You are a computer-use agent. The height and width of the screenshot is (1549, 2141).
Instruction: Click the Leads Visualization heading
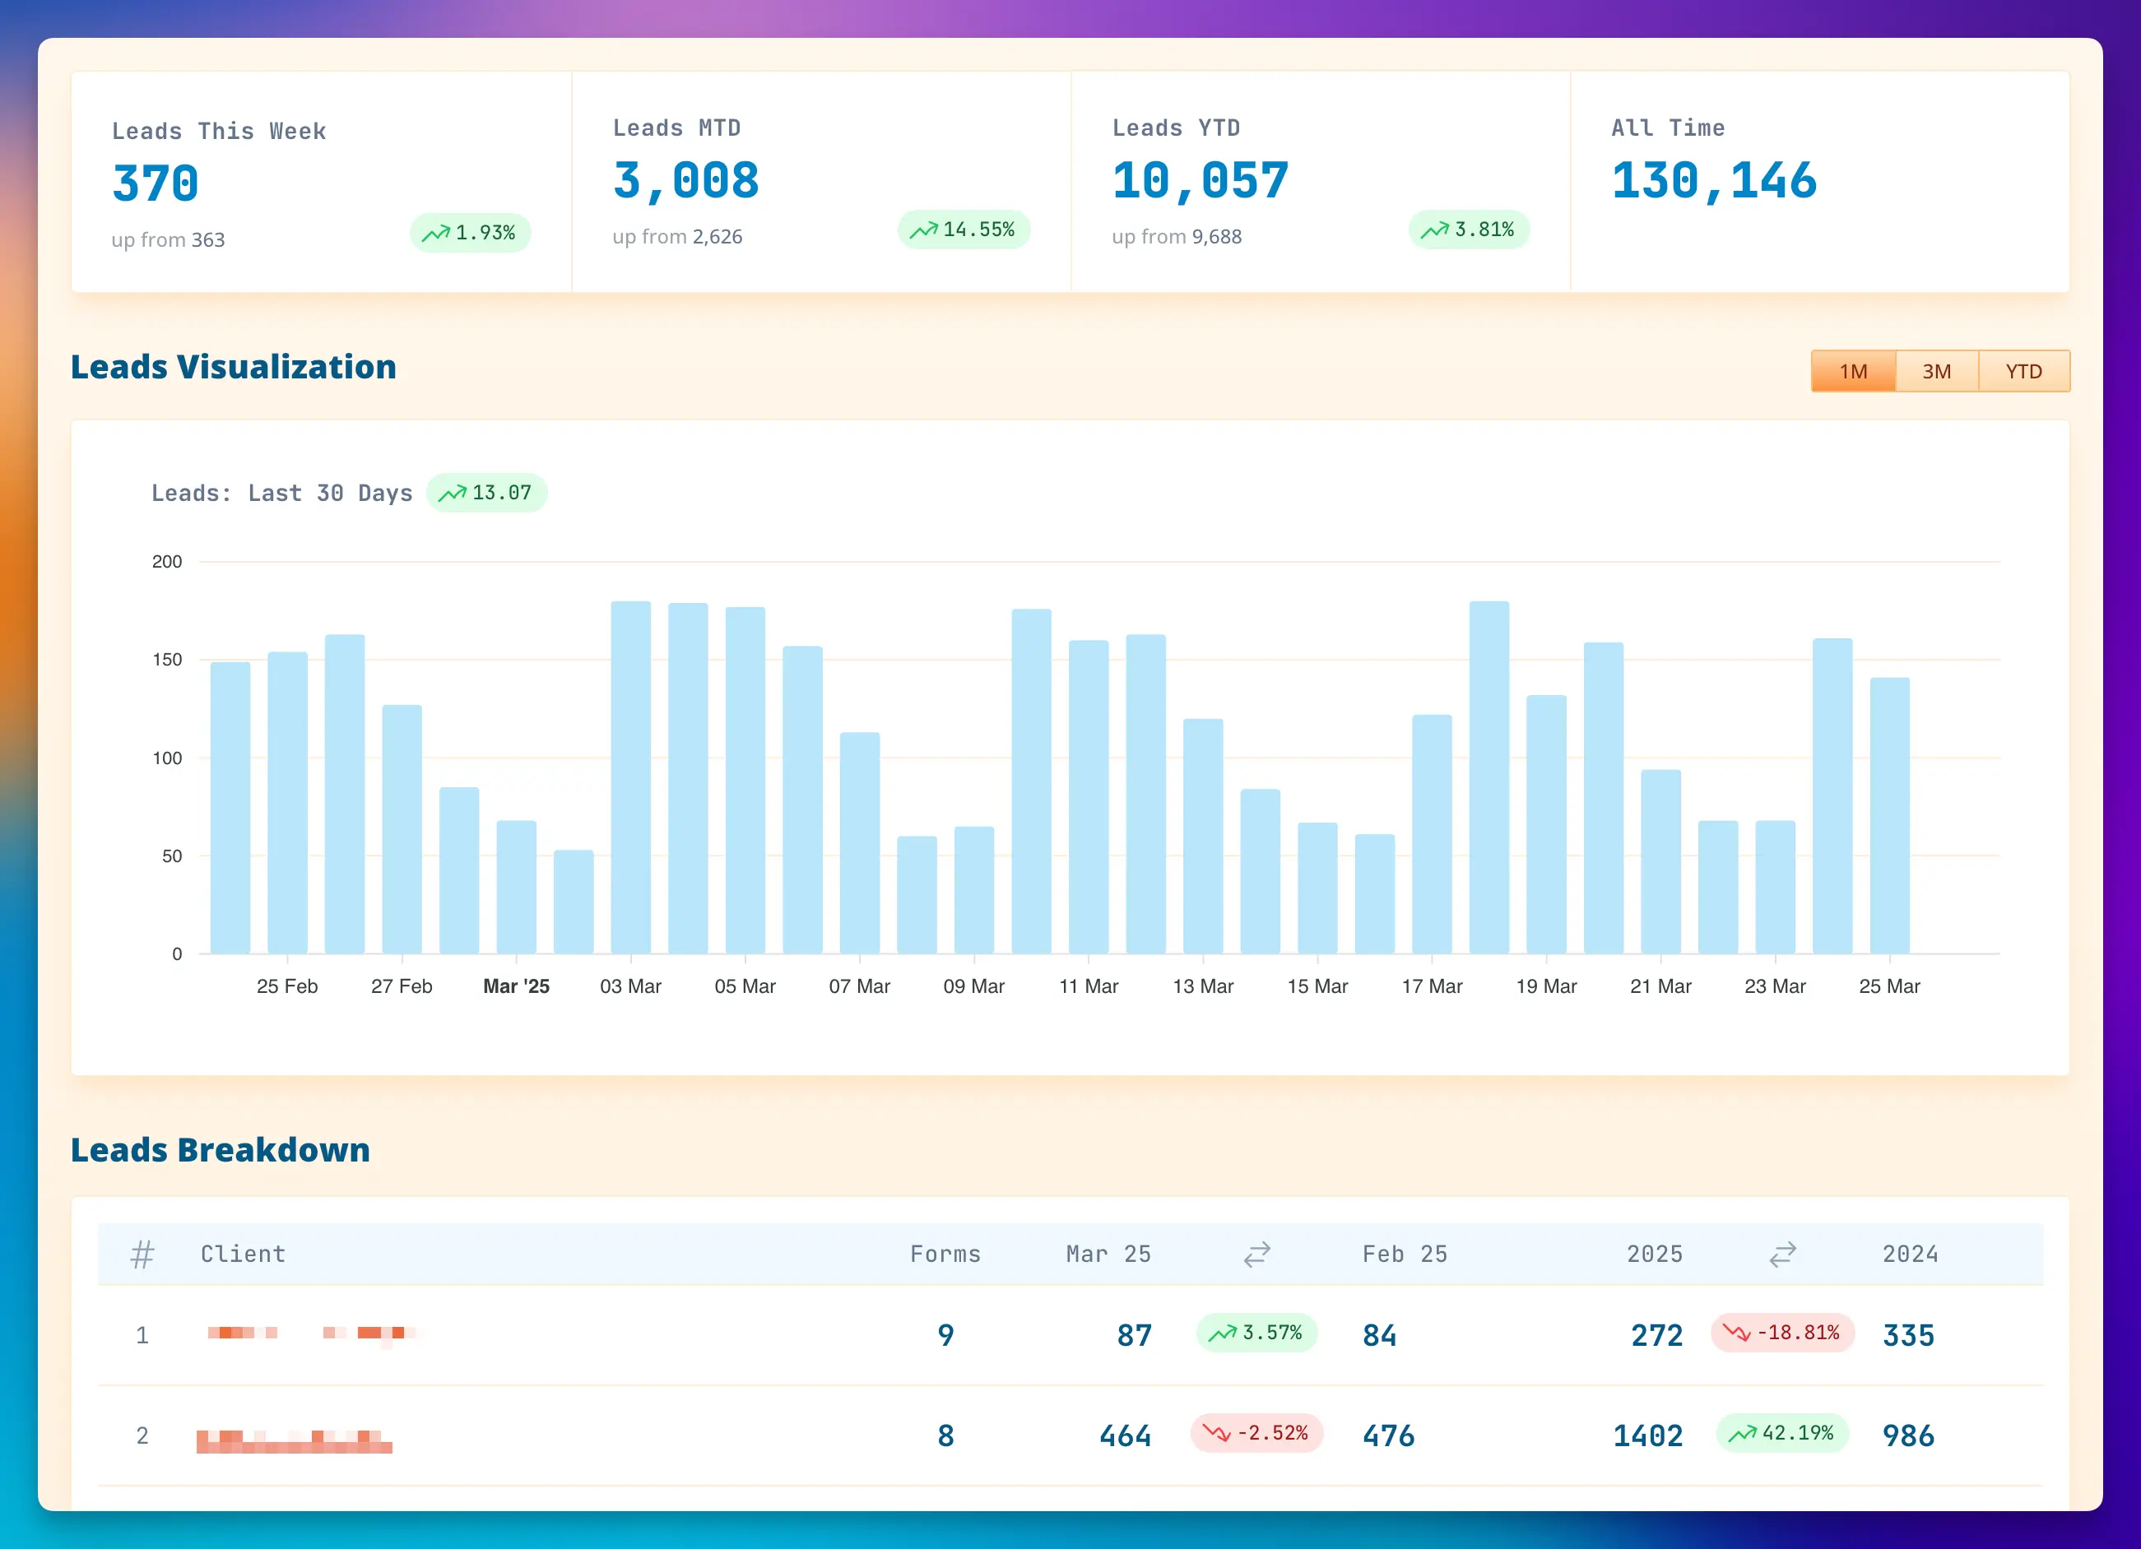click(x=233, y=366)
